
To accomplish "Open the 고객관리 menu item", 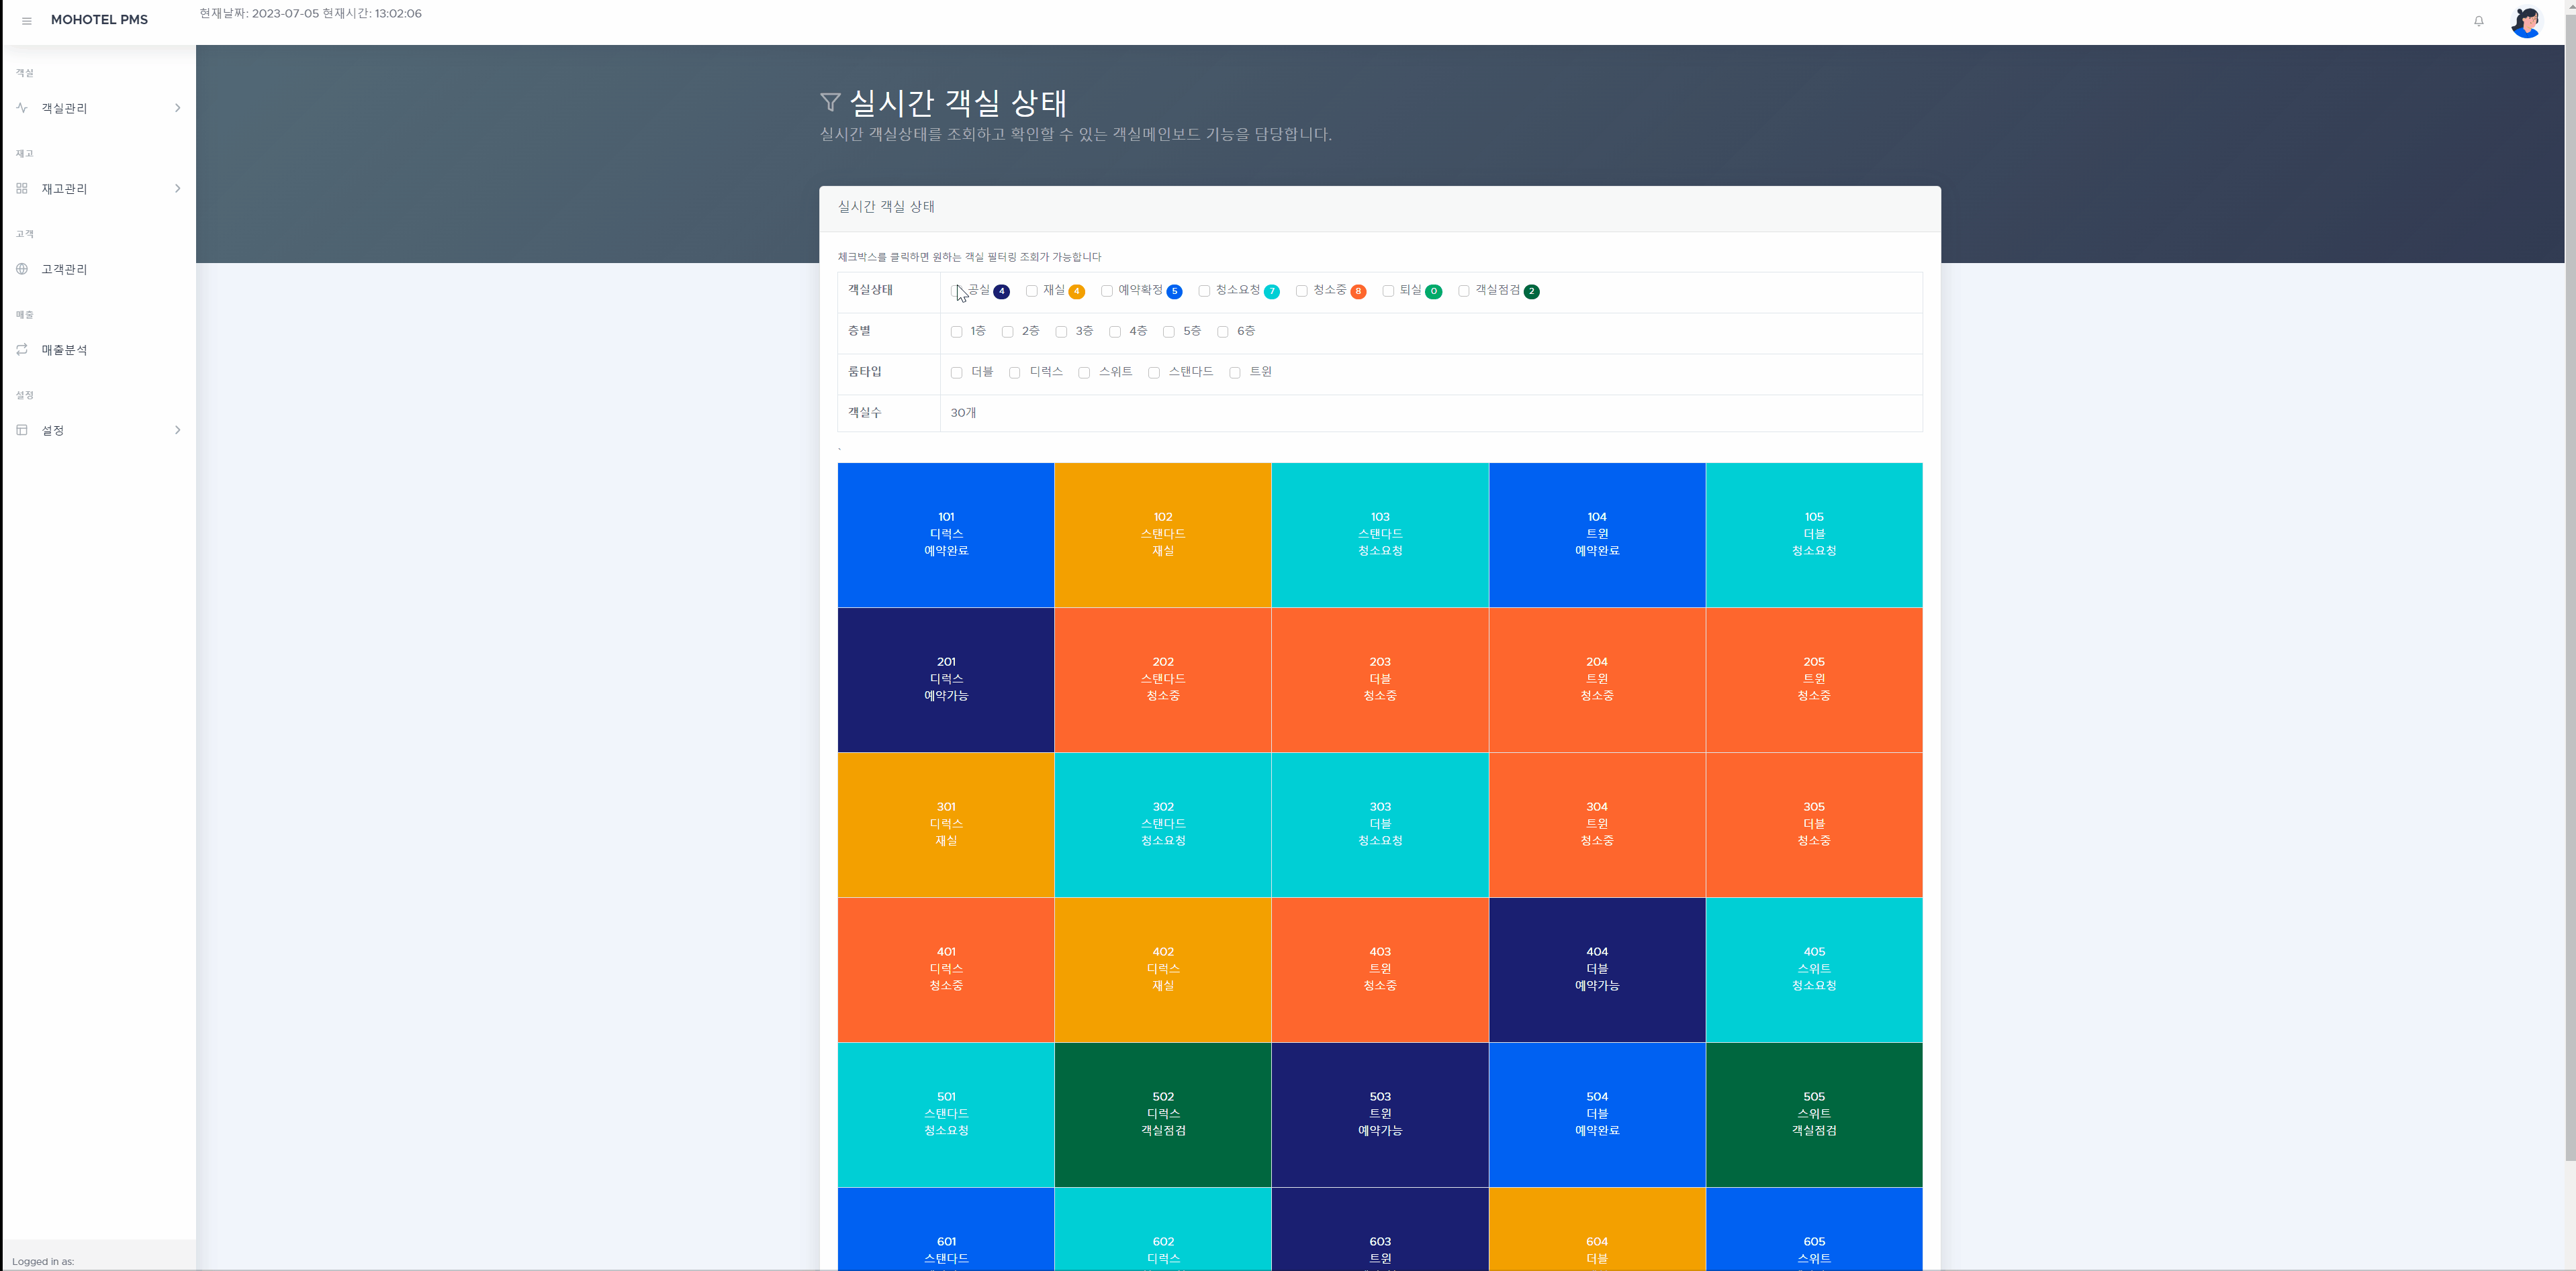I will (x=64, y=269).
